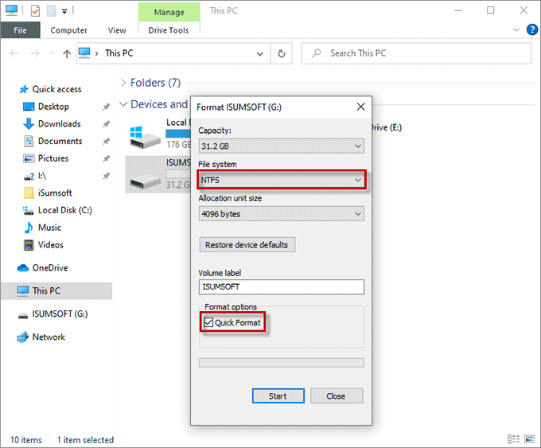Go Up one folder level arrow
The image size is (541, 448).
tap(67, 53)
